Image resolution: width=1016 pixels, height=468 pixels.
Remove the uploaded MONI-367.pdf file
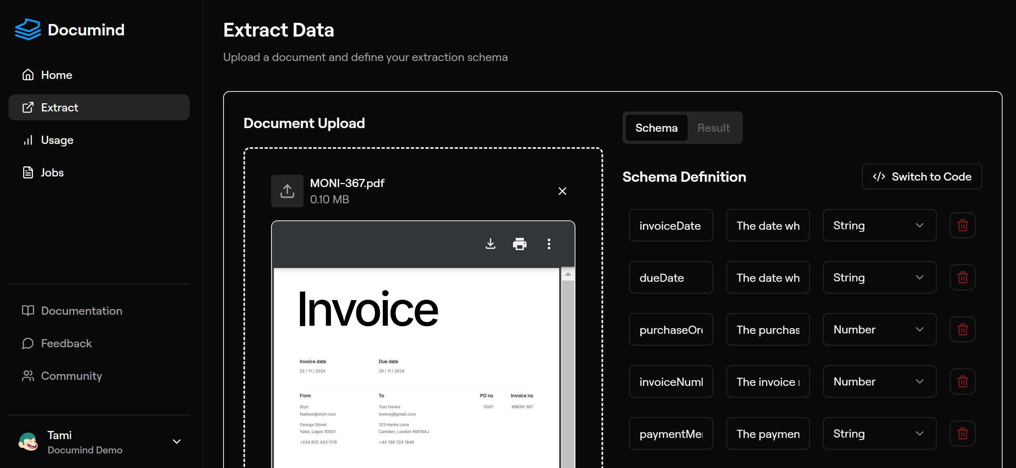tap(562, 191)
